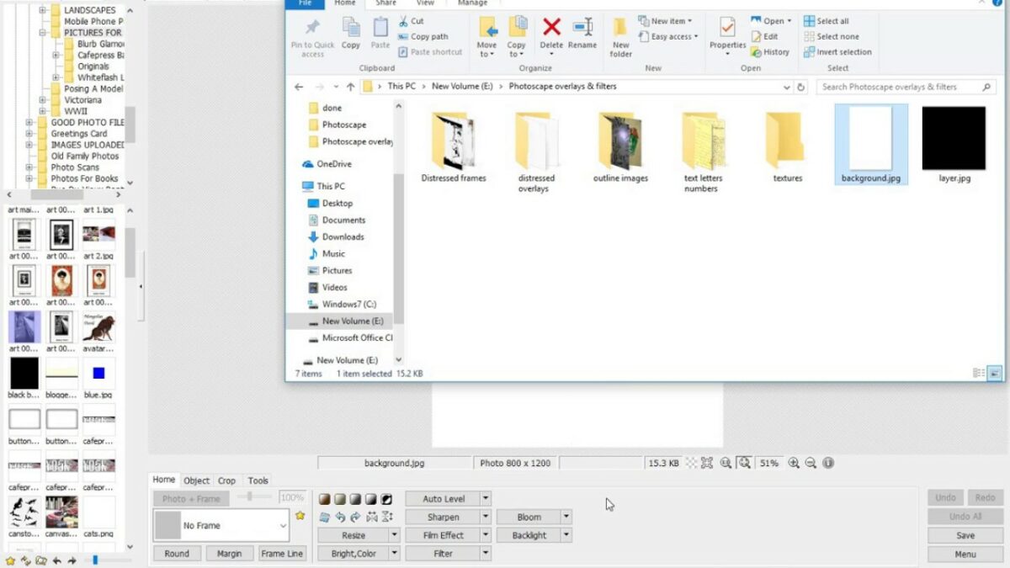Select the flip horizontal icon
1010x568 pixels.
pyautogui.click(x=373, y=518)
